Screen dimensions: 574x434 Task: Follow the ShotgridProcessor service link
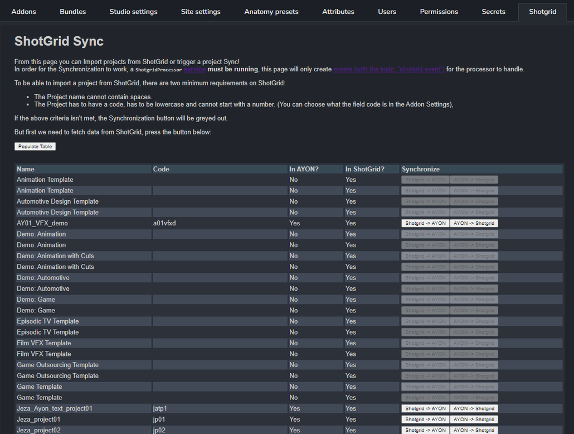[194, 69]
